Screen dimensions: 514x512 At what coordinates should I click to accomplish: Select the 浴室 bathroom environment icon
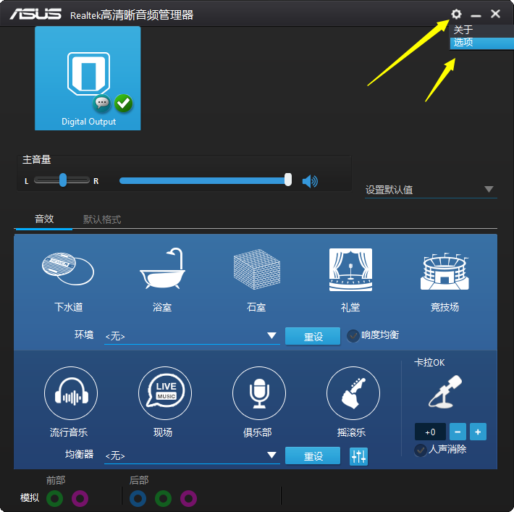162,268
